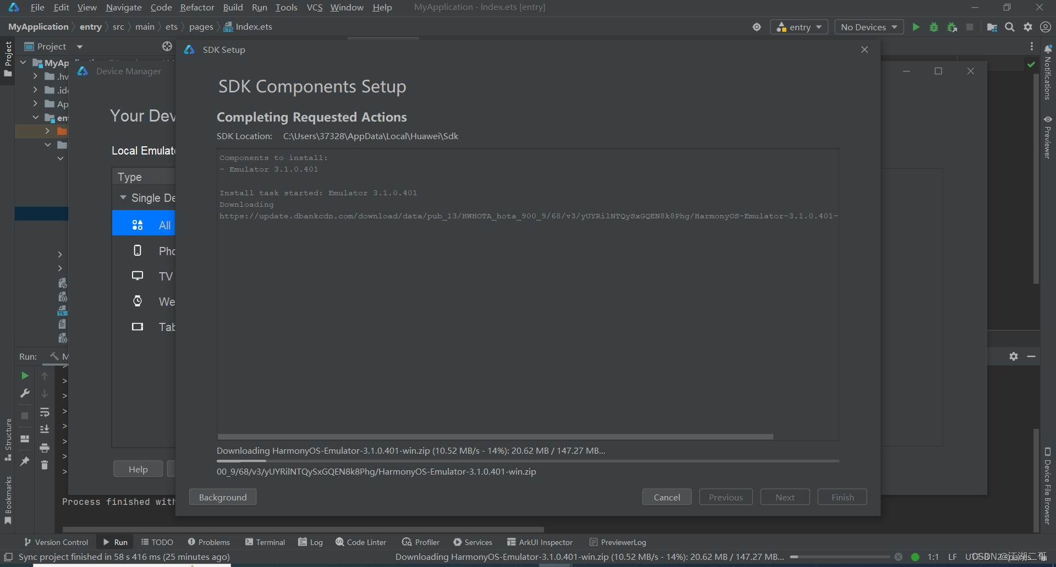Cancel the SDK components download
The width and height of the screenshot is (1056, 567).
pyautogui.click(x=667, y=497)
